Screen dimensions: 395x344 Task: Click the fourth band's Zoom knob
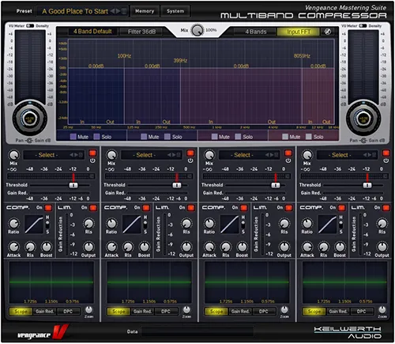pos(382,309)
